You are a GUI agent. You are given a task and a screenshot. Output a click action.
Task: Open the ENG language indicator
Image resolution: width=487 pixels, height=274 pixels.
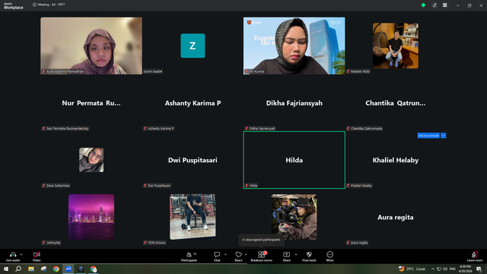point(453,269)
